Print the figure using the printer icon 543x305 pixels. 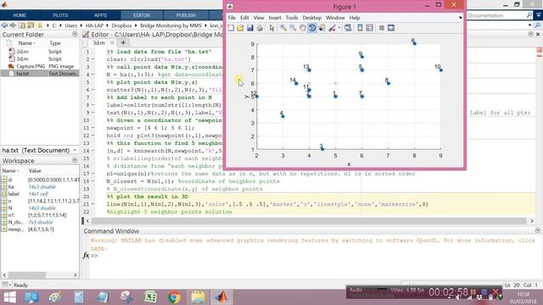260,28
